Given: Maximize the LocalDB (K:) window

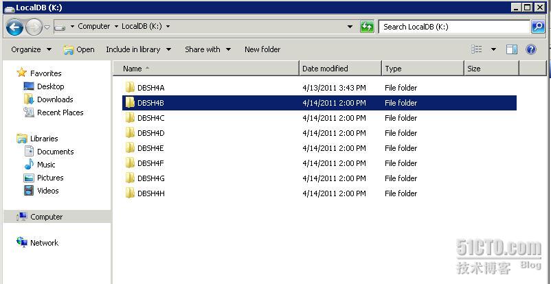Looking at the screenshot, I should pyautogui.click(x=527, y=7).
